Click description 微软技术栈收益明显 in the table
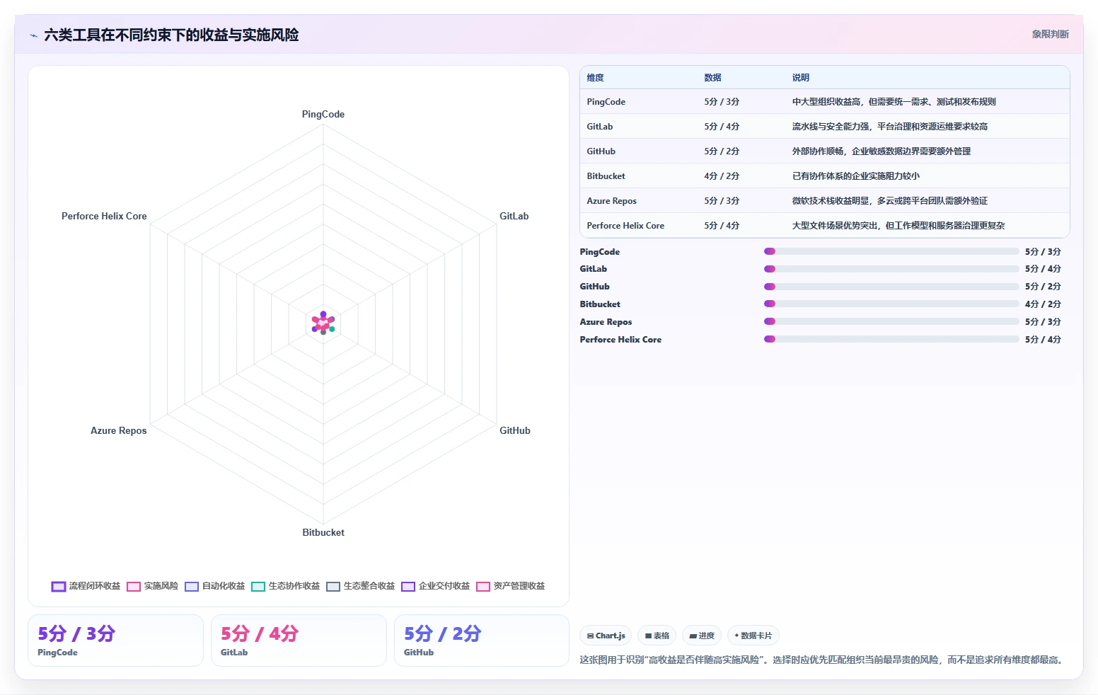 click(889, 201)
